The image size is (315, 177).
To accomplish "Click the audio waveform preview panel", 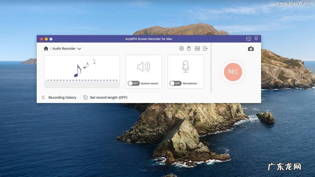I will 82,72.
